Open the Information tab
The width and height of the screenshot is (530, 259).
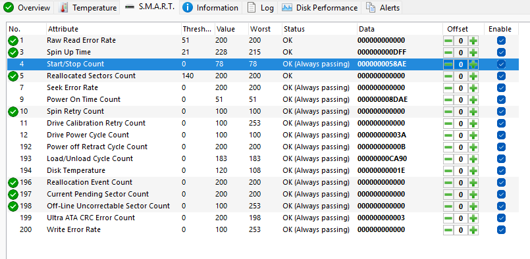pos(211,7)
